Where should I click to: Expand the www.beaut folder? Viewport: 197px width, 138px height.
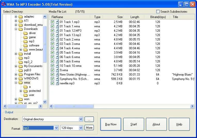tap(21, 50)
